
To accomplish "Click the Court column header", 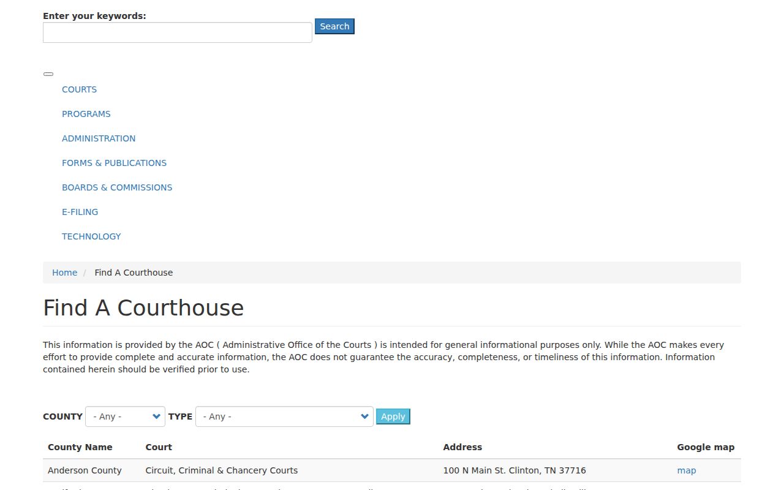I will [159, 447].
